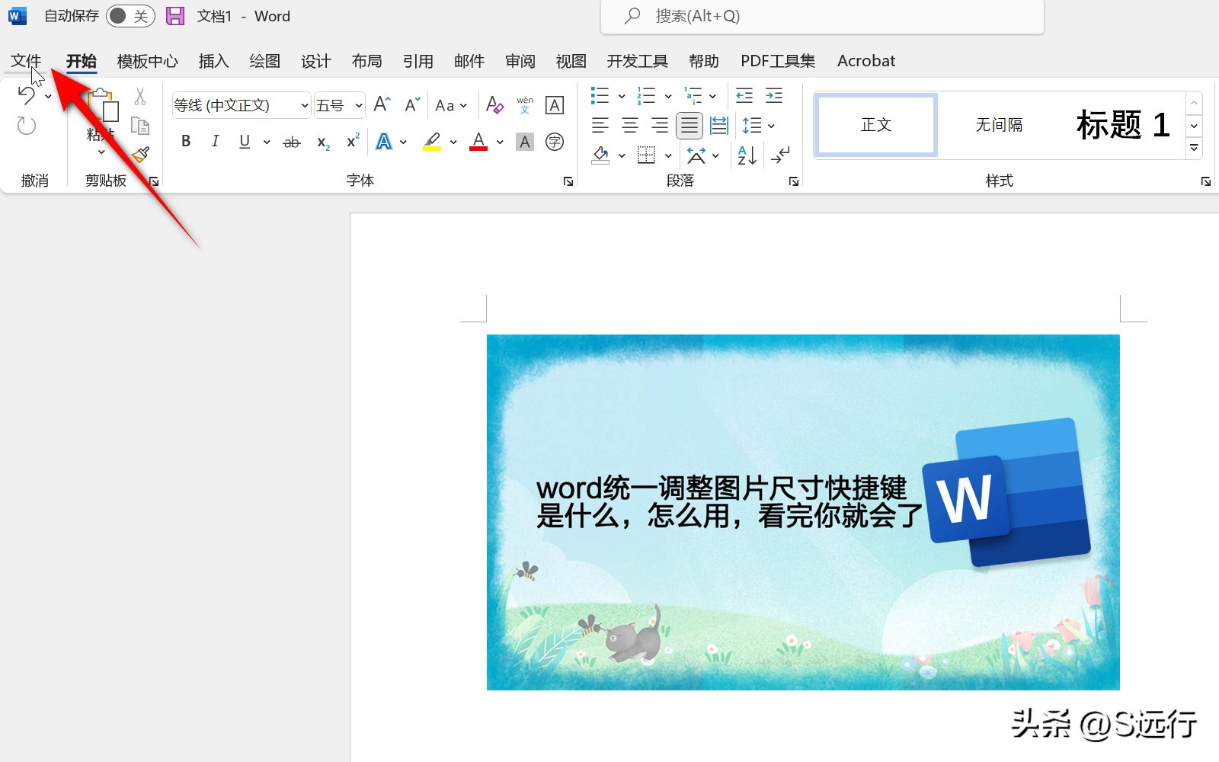Click the Decrease Indent icon
The image size is (1219, 762).
click(744, 95)
